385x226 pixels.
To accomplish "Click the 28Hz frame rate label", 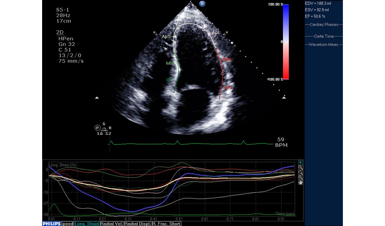I will point(63,15).
